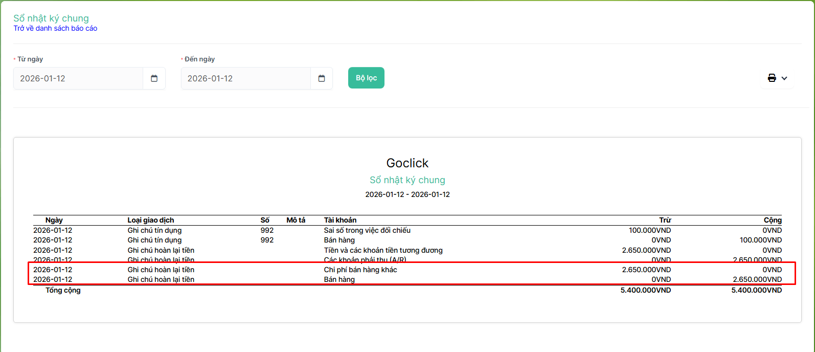Click the Cộng column header
Viewport: 815px width, 352px height.
pos(773,220)
